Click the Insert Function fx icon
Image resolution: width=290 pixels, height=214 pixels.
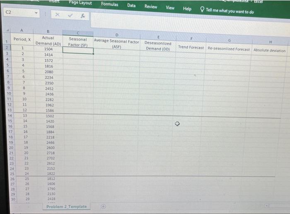[83, 16]
